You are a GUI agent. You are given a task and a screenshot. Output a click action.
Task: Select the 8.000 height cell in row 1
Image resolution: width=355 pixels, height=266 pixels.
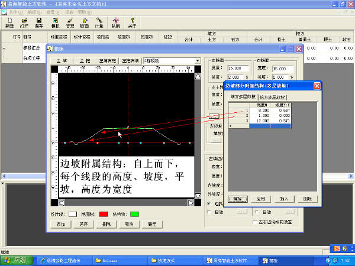(260, 111)
